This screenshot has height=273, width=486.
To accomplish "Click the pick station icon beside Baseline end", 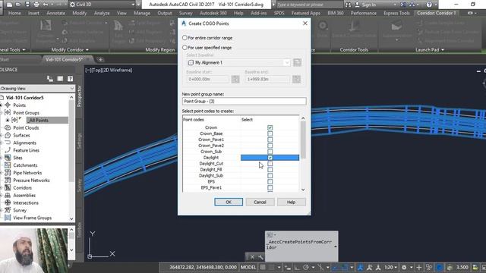I will [296, 79].
